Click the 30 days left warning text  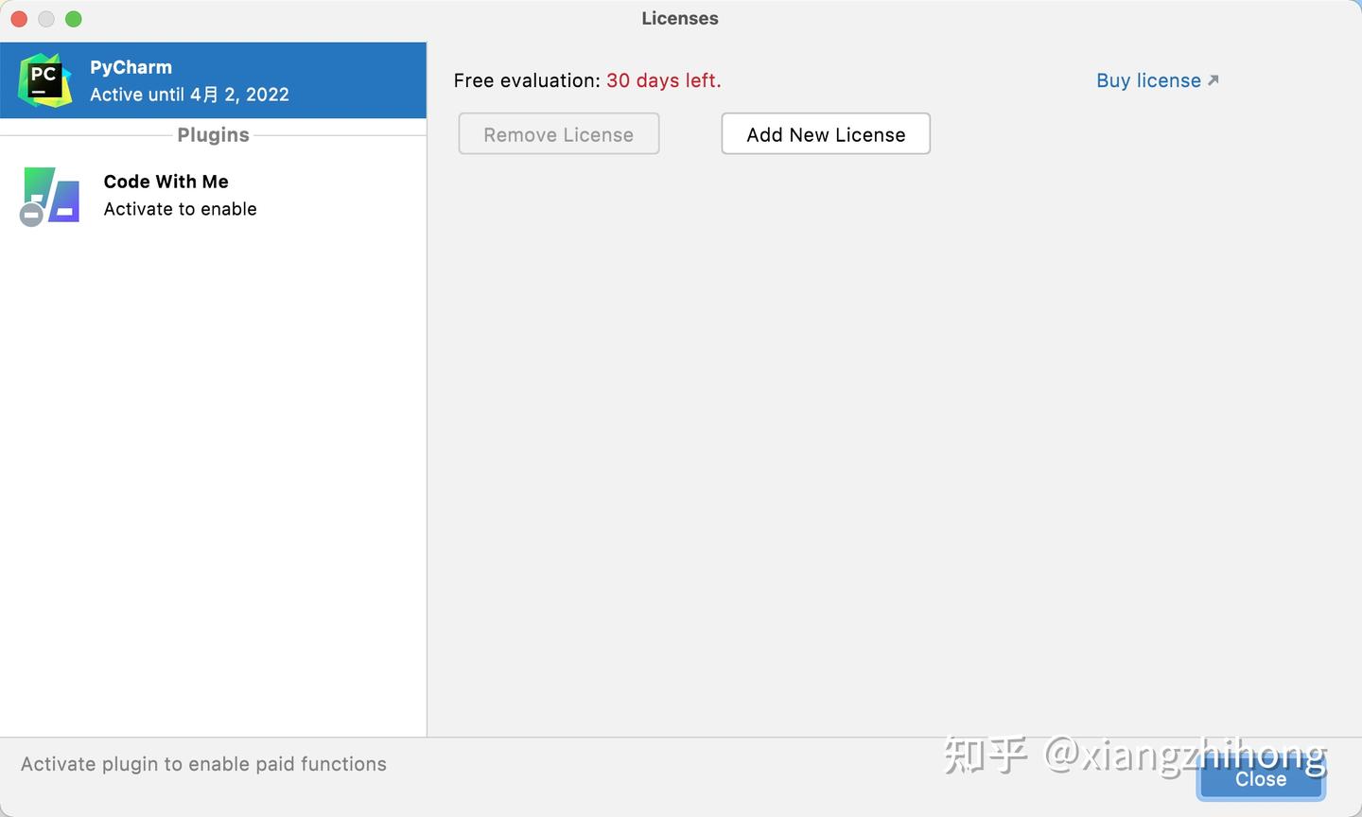click(663, 80)
